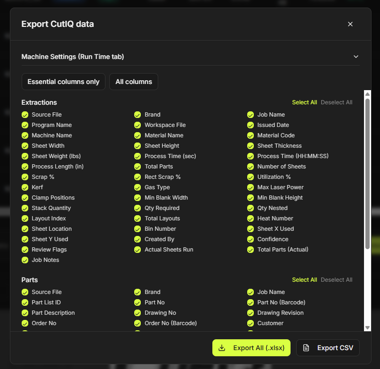Image resolution: width=380 pixels, height=369 pixels.
Task: Click the Export CSV button
Action: click(x=328, y=348)
